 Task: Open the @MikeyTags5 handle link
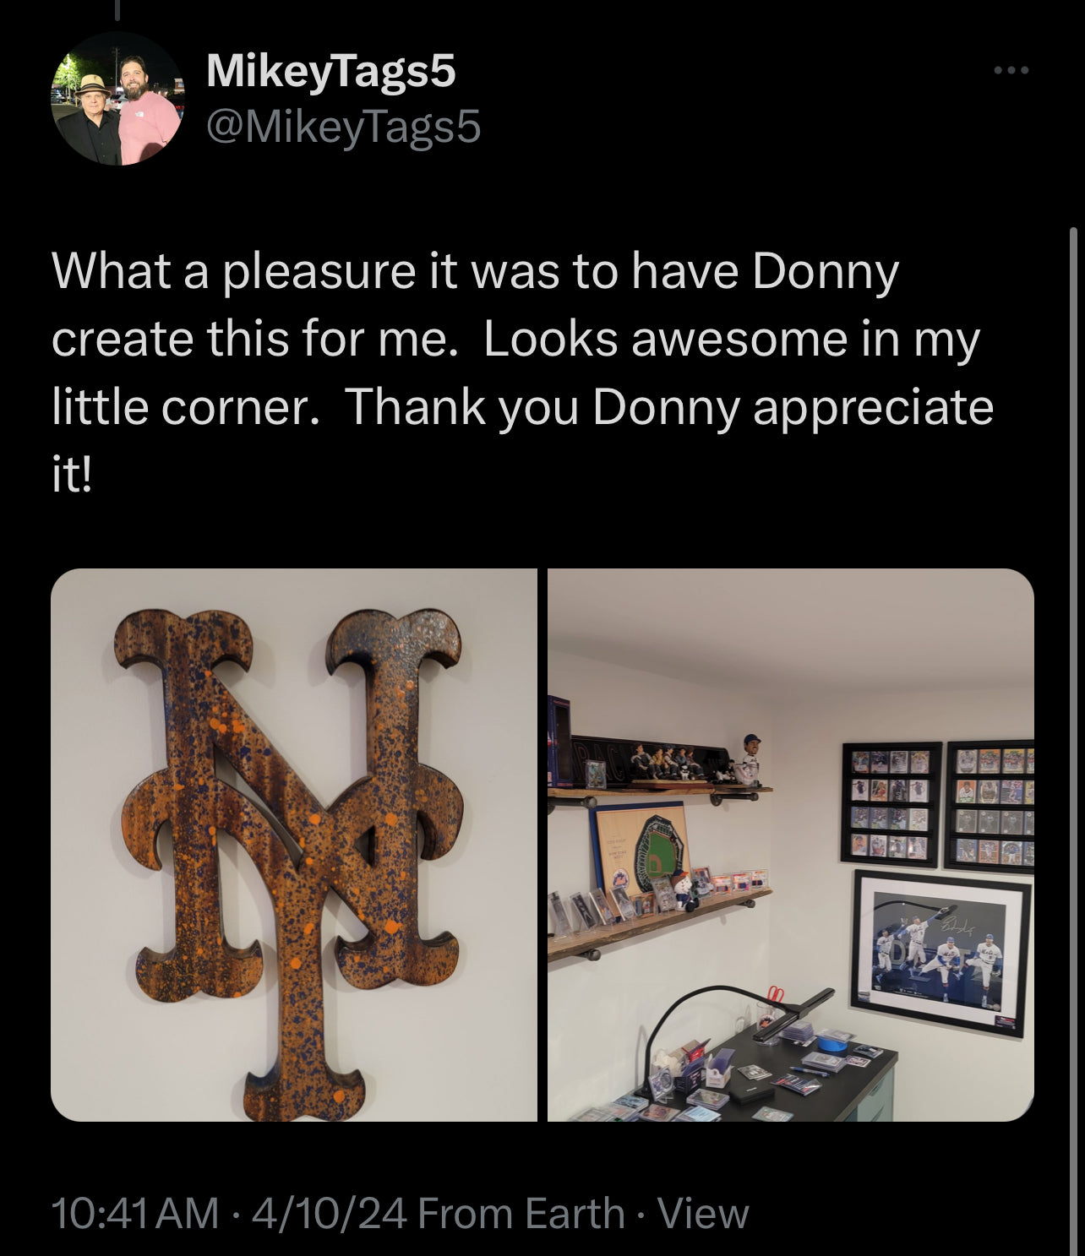tap(343, 127)
